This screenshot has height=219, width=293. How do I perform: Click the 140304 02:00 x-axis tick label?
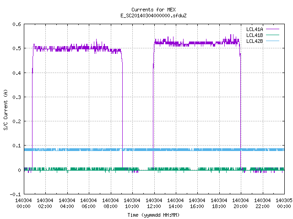pos(45,203)
